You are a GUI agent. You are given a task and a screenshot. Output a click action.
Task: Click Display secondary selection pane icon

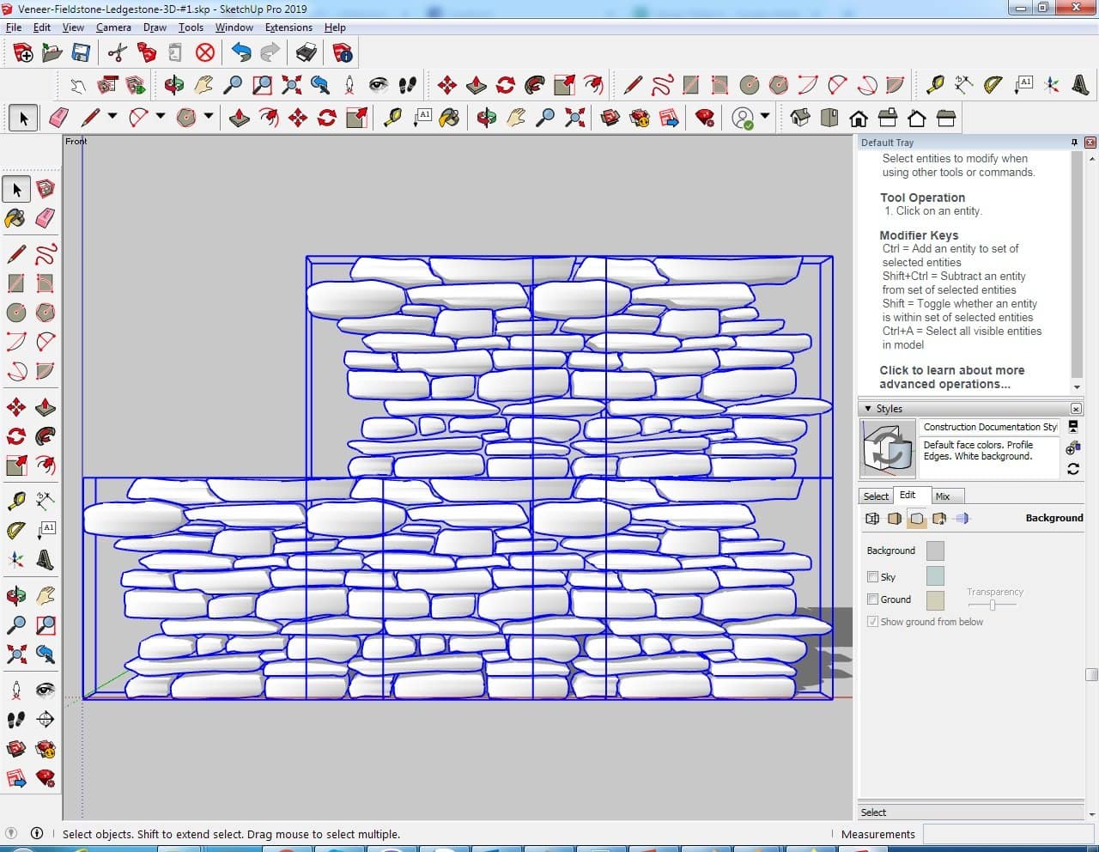click(x=1072, y=426)
